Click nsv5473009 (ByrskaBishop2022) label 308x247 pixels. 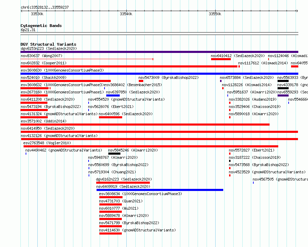click(x=169, y=77)
